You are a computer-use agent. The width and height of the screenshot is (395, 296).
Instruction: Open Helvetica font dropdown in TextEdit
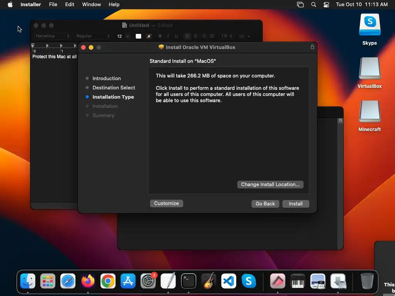(x=52, y=36)
